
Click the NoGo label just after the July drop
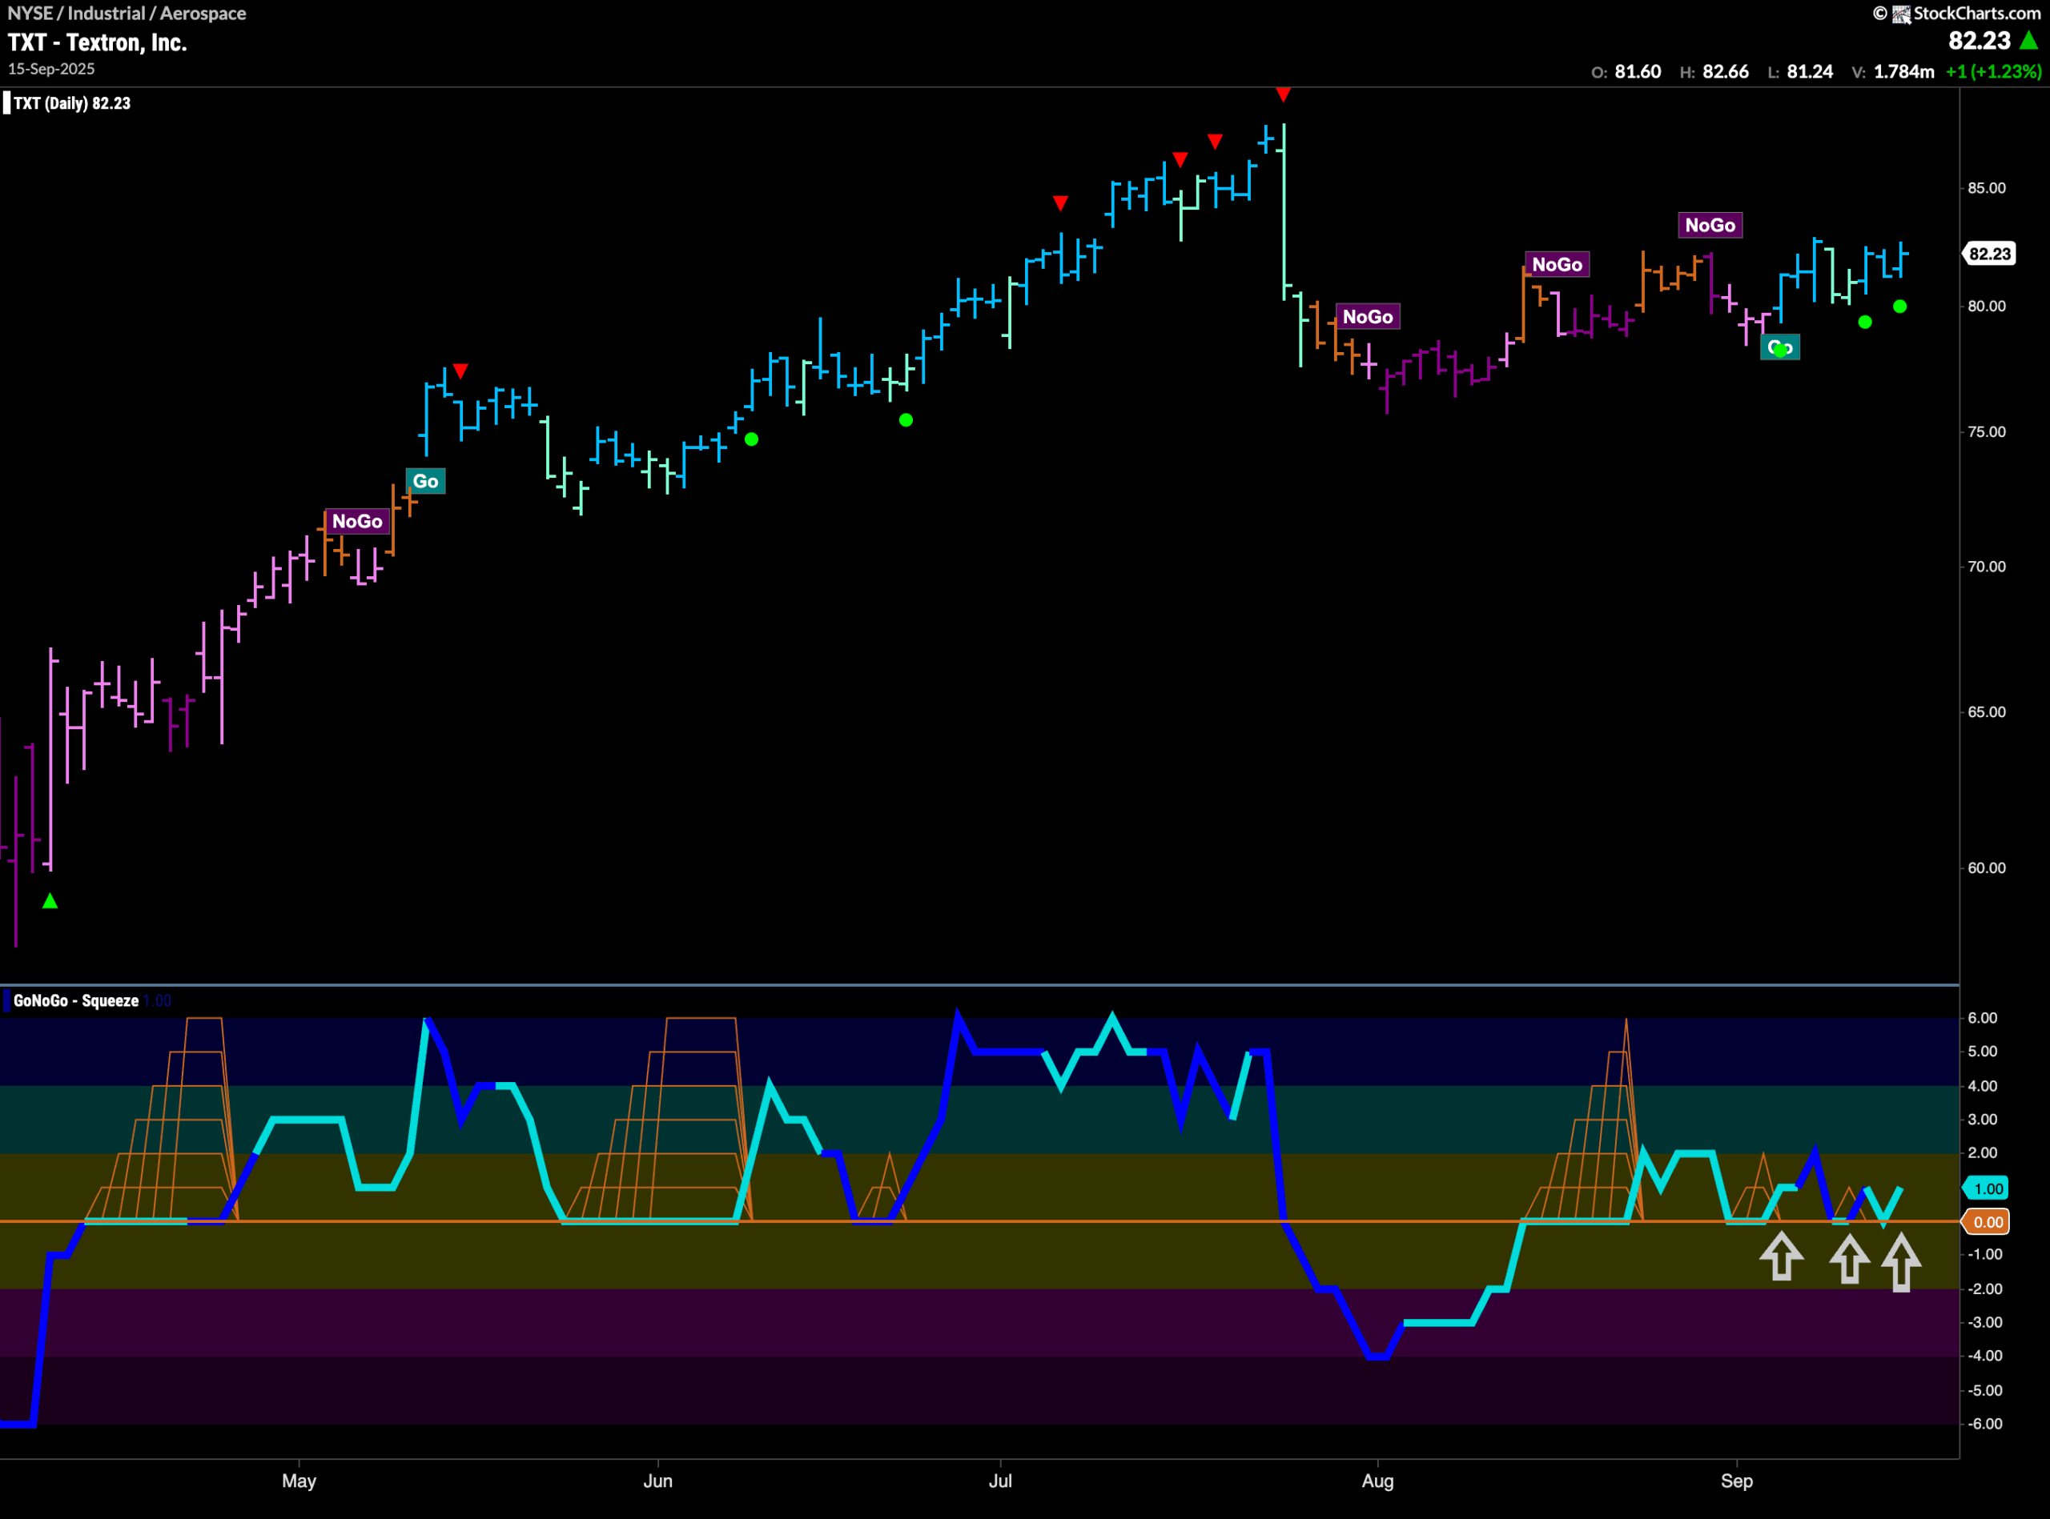(1367, 316)
